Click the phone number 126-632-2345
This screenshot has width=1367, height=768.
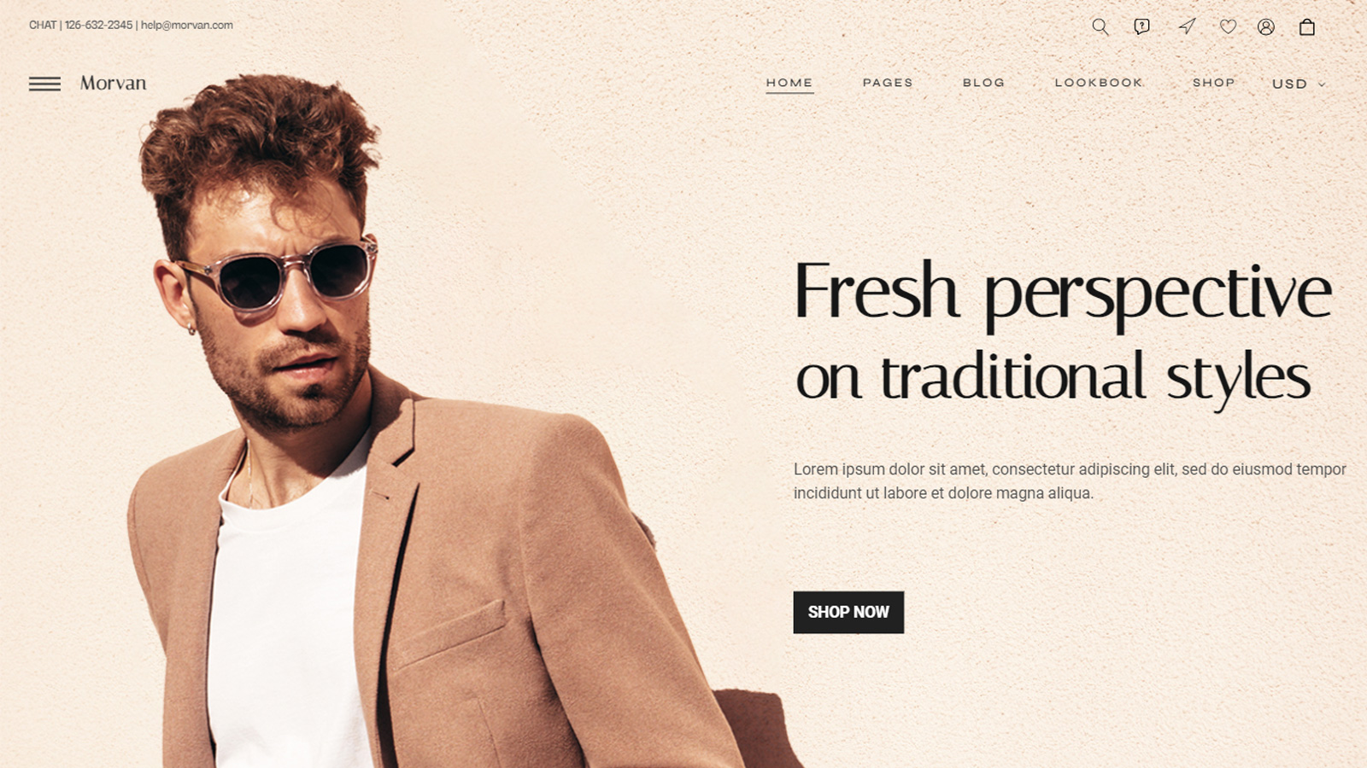(x=98, y=25)
